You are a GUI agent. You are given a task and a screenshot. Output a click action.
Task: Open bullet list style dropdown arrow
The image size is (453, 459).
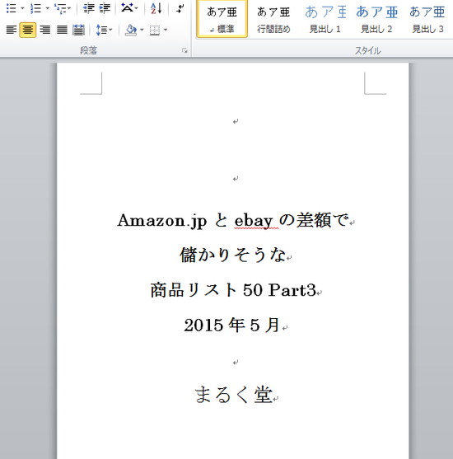click(22, 8)
